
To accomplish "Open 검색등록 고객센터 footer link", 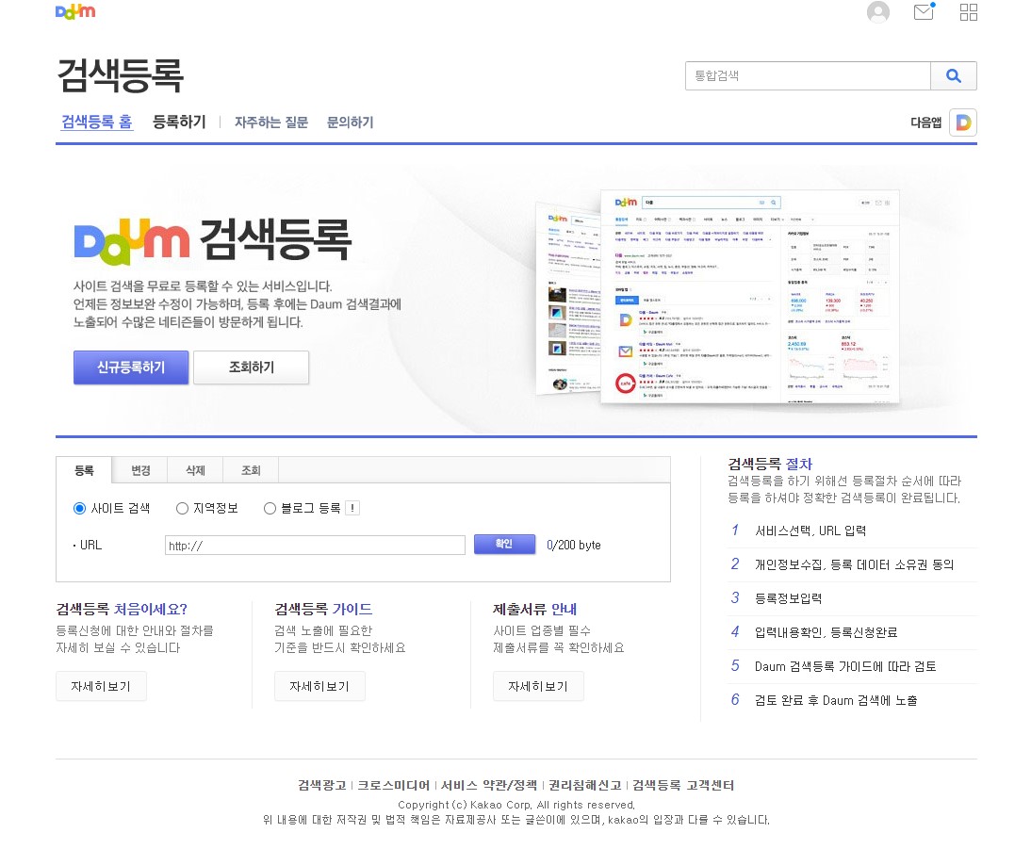I will (684, 785).
